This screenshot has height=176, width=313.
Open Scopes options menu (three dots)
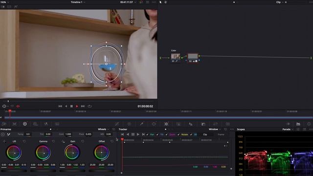[x=311, y=129]
